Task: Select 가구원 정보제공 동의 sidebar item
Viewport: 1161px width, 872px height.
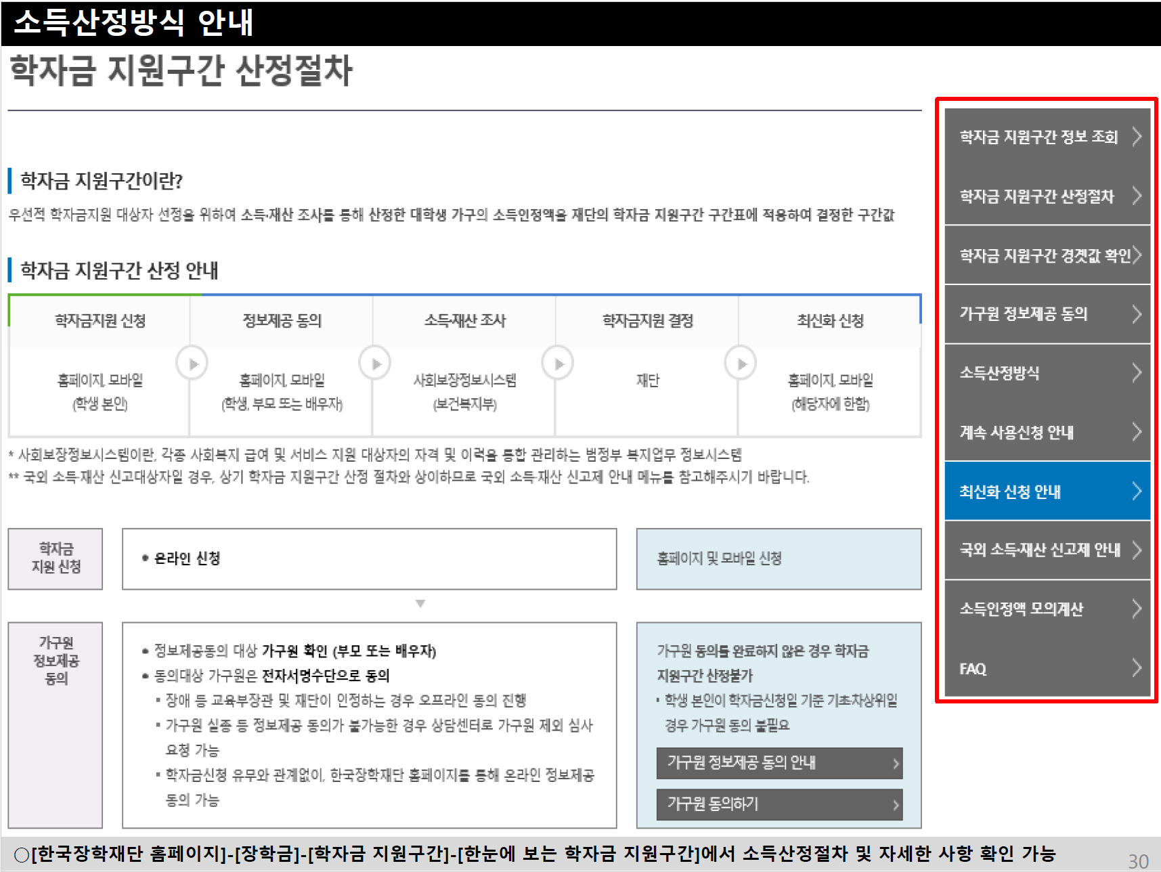Action: coord(1047,314)
